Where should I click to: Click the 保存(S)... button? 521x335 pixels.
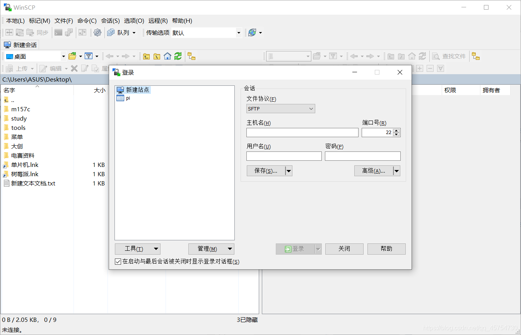click(266, 171)
